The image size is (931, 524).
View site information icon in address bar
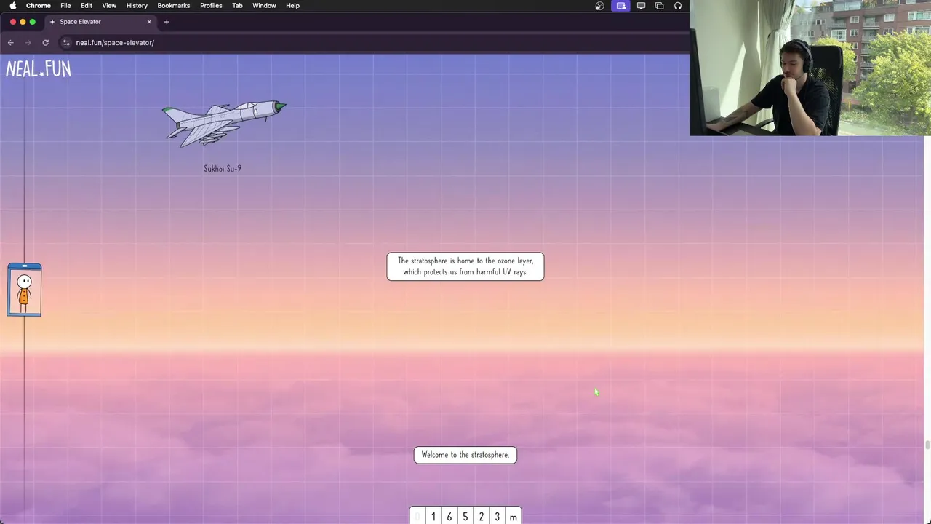pyautogui.click(x=66, y=42)
